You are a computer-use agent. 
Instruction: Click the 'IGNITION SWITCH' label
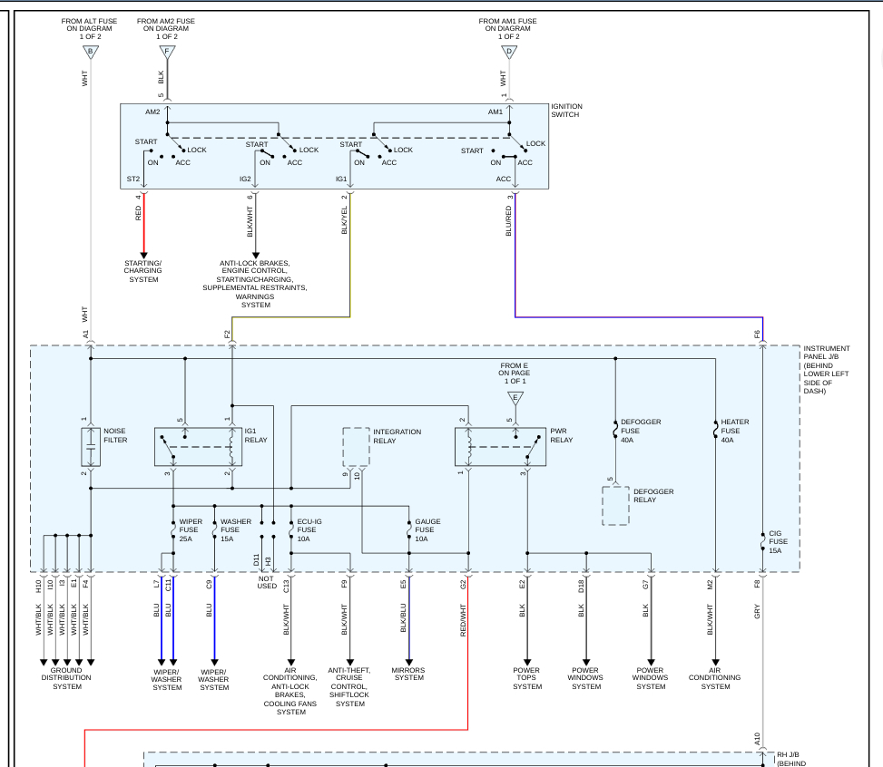pos(566,111)
